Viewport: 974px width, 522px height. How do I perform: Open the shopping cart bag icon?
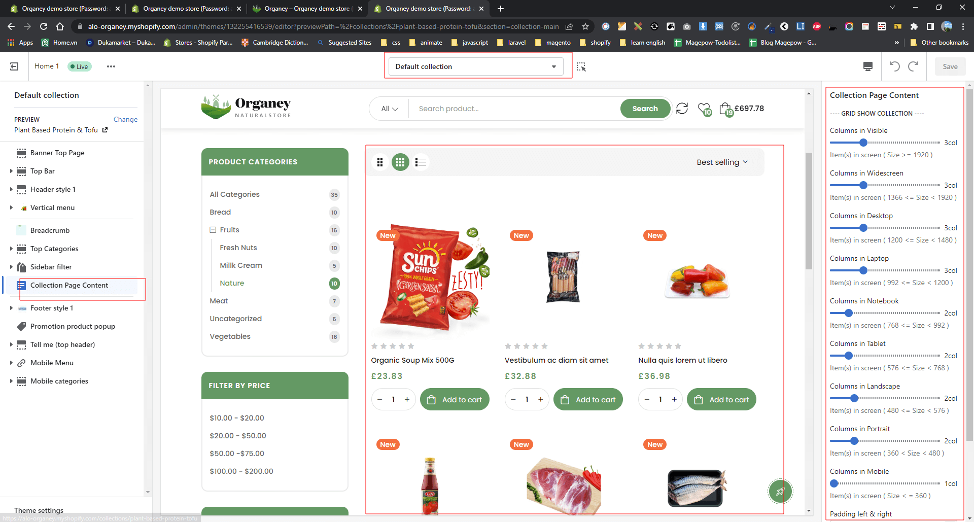pyautogui.click(x=725, y=109)
